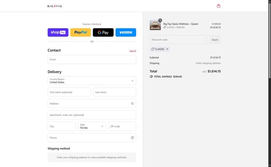Remove the CLASSIC discount code tag

[167, 49]
